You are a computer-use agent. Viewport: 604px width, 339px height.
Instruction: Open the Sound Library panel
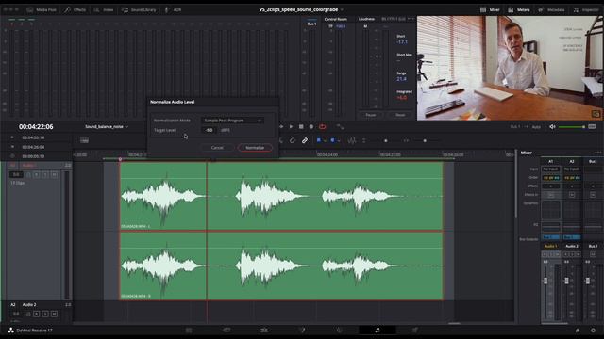[139, 9]
